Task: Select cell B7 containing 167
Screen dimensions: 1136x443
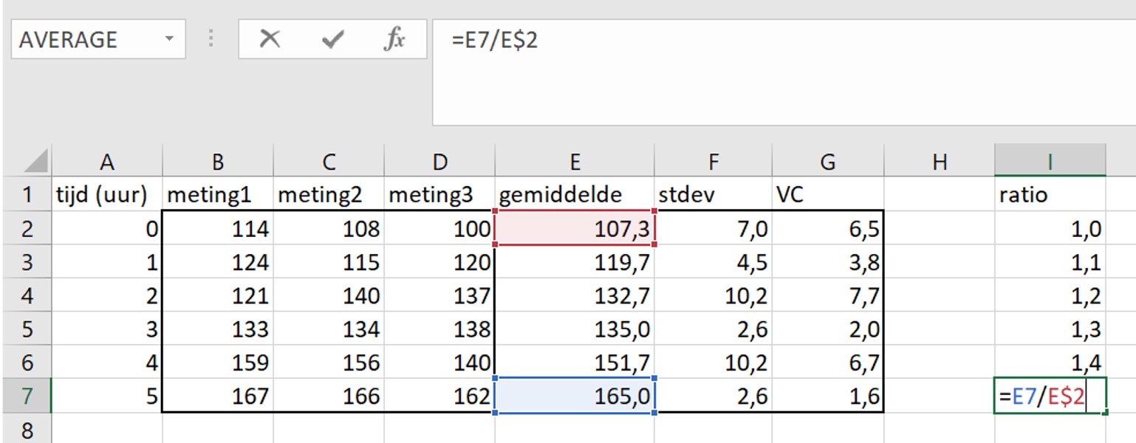Action: pyautogui.click(x=217, y=396)
